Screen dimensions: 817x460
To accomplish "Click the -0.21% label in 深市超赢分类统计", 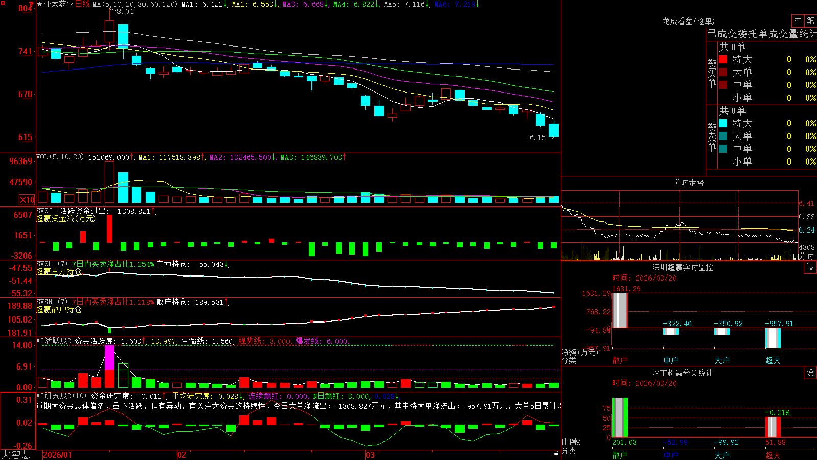I will click(778, 412).
